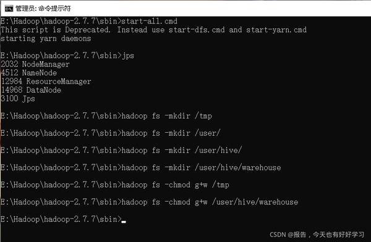The width and height of the screenshot is (371, 242).
Task: Click the start-all.cmd command line
Action: point(88,21)
